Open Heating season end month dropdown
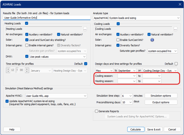 click(152, 81)
